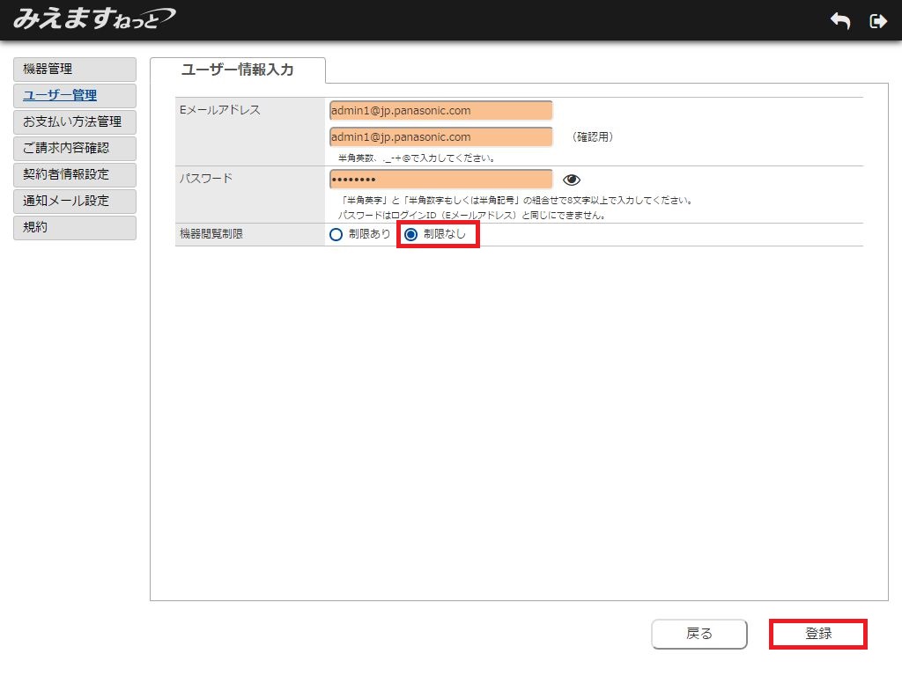Open ご請求内容確認 from the sidebar
The height and width of the screenshot is (676, 902).
point(75,149)
